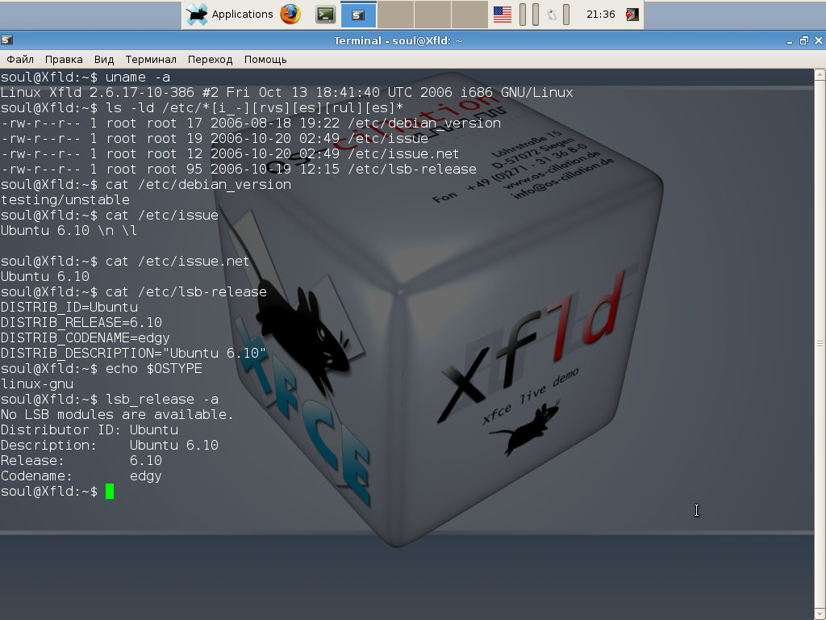
Task: Click the terminal scrollbar up arrow
Action: point(820,74)
